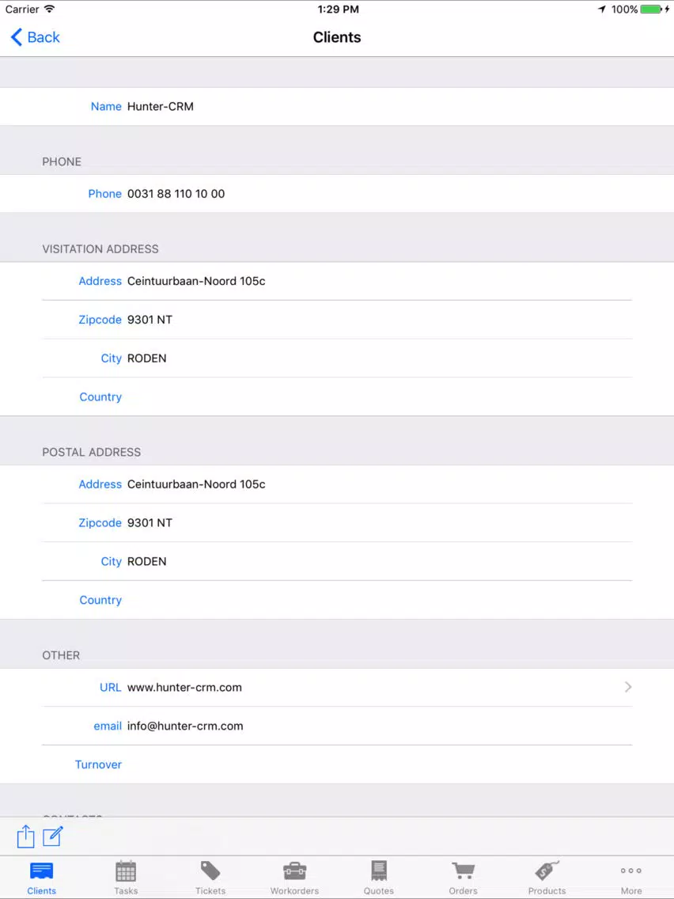Tap the phone number 0031 88 110 10 00
Image resolution: width=674 pixels, height=899 pixels.
point(176,194)
